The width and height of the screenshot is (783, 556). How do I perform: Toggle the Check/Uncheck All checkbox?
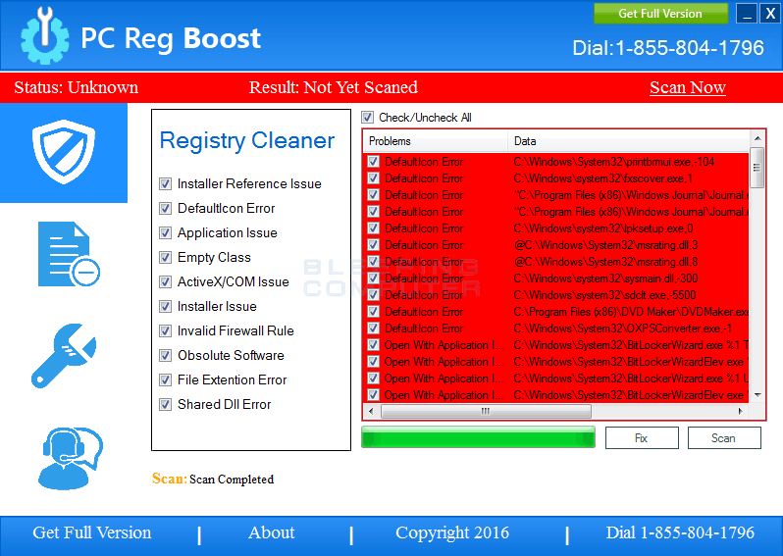pyautogui.click(x=368, y=118)
